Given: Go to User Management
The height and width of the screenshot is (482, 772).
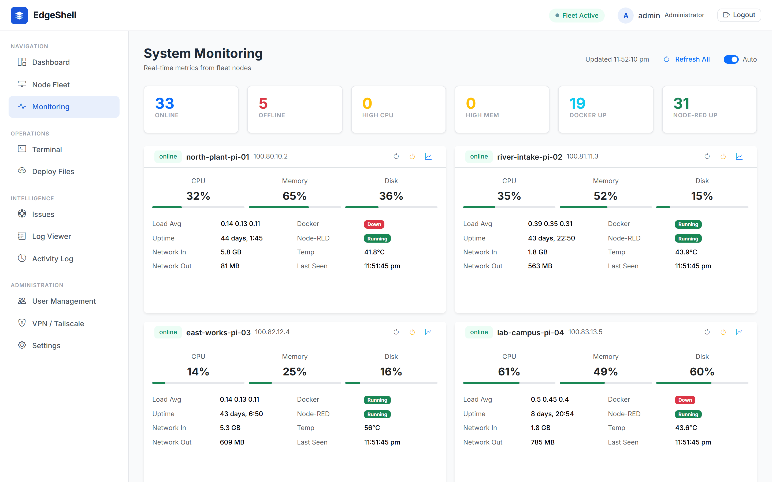Looking at the screenshot, I should tap(64, 301).
